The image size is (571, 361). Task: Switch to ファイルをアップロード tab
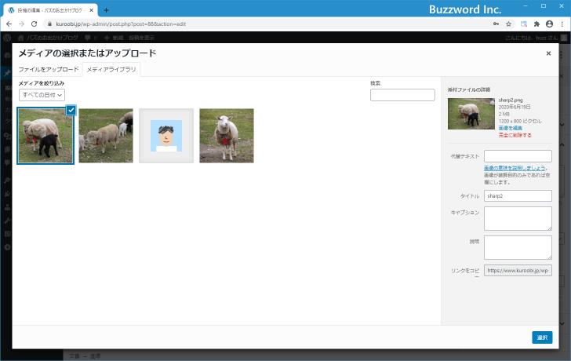[x=49, y=70]
